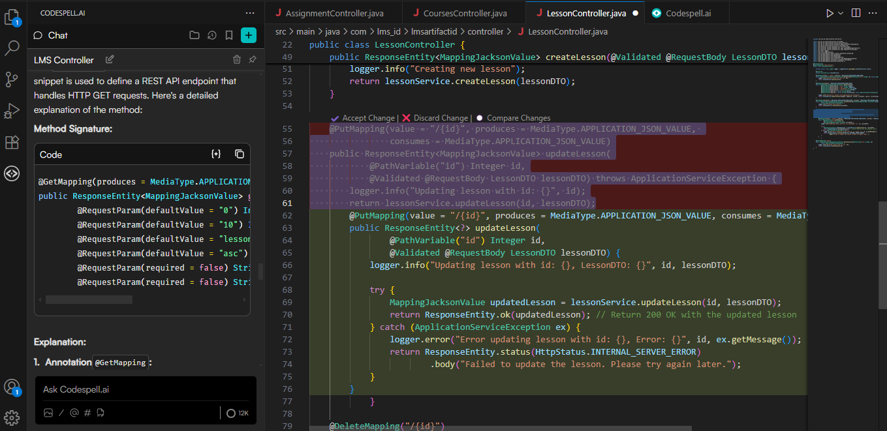This screenshot has width=887, height=431.
Task: Attach an image in chat input
Action: pyautogui.click(x=48, y=413)
